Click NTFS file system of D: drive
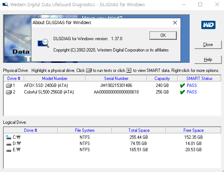The image size is (224, 172). pyautogui.click(x=84, y=143)
